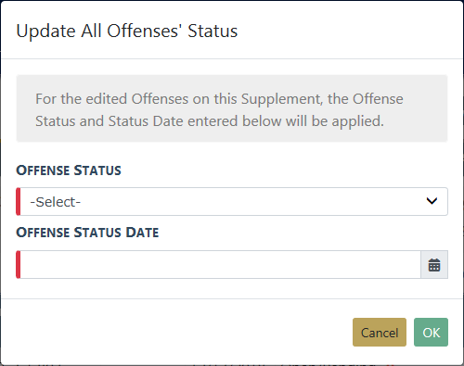
Task: Click the Offense Status field label
Action: pyautogui.click(x=69, y=170)
